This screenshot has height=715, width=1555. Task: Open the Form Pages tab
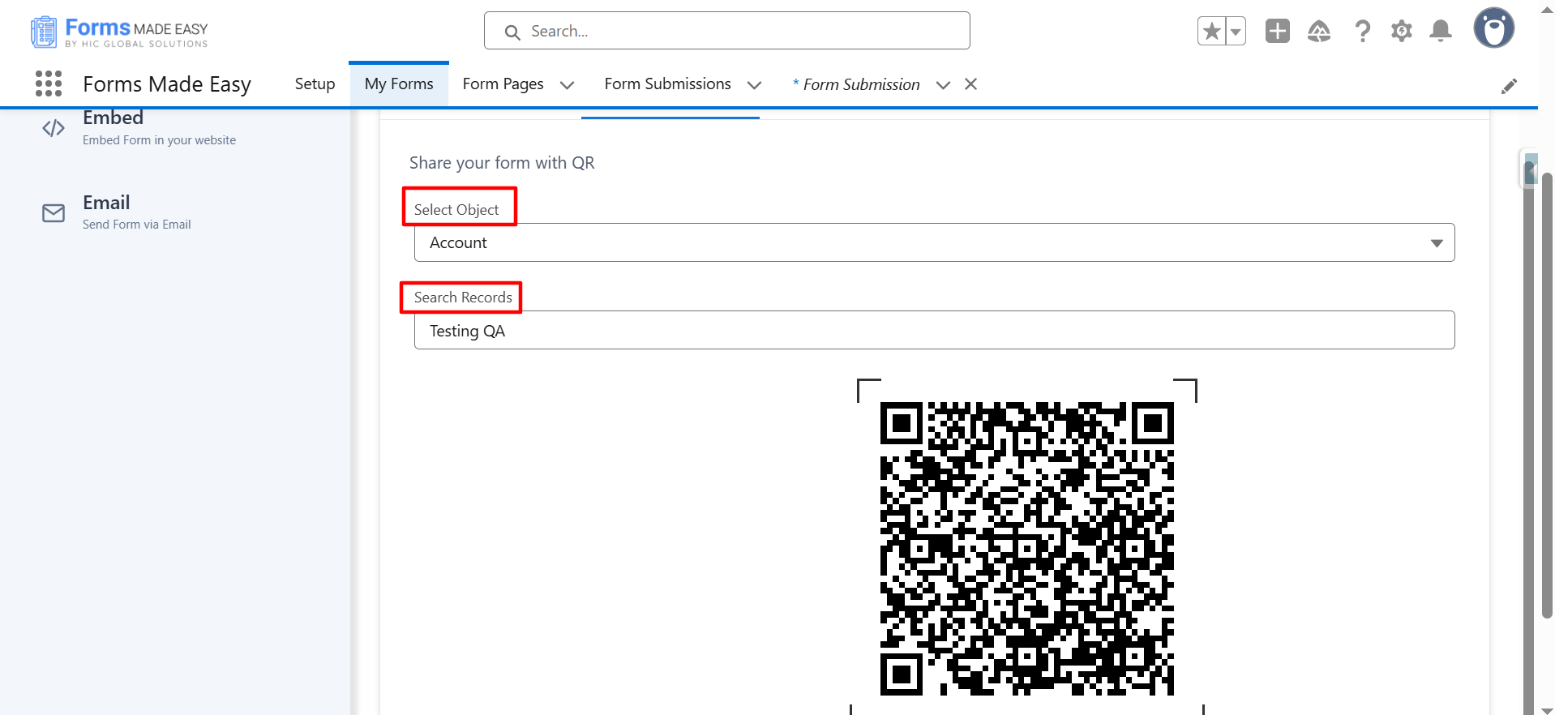[503, 84]
